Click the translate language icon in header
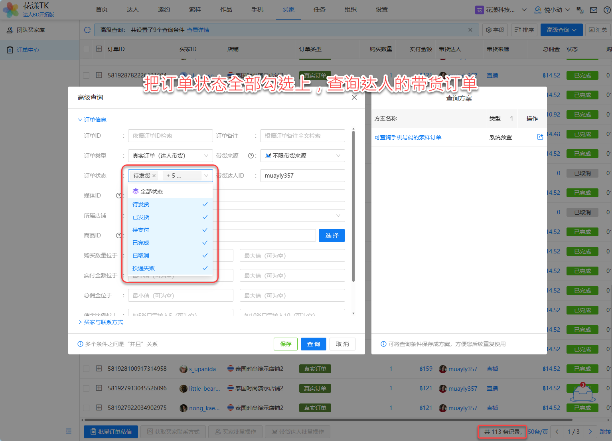 (580, 10)
